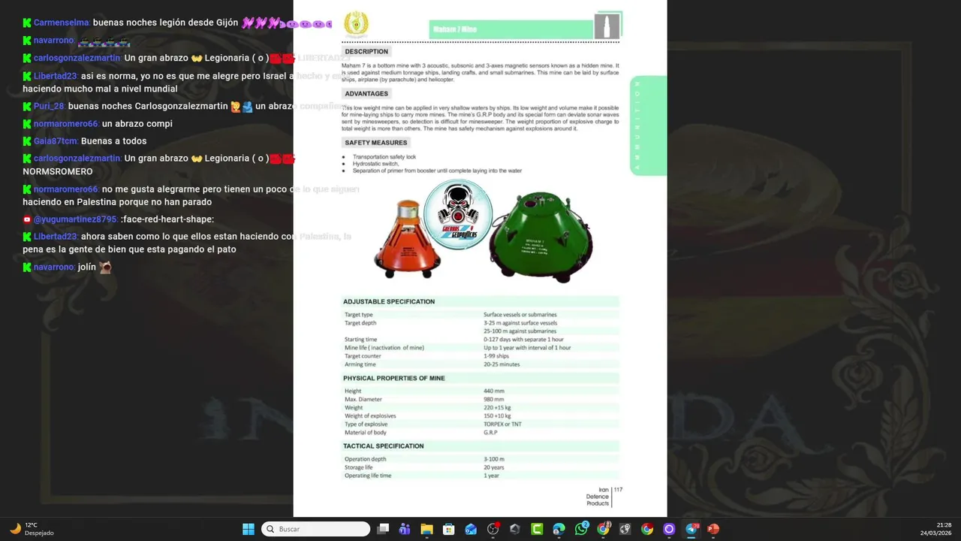Image resolution: width=961 pixels, height=541 pixels.
Task: Click the 'TORPEX or TNT' explosive value
Action: coord(502,425)
